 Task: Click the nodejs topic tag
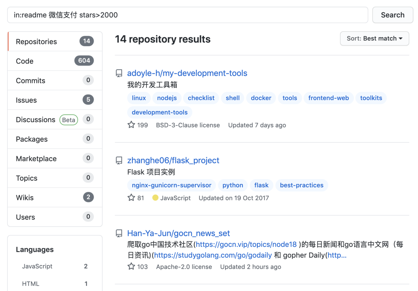167,98
